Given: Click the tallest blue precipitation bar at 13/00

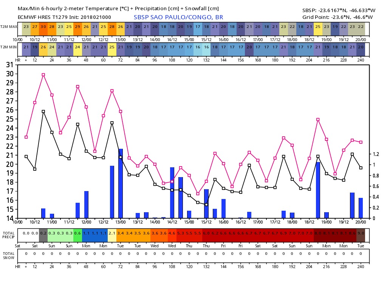Looking at the screenshot, I should (x=121, y=184).
